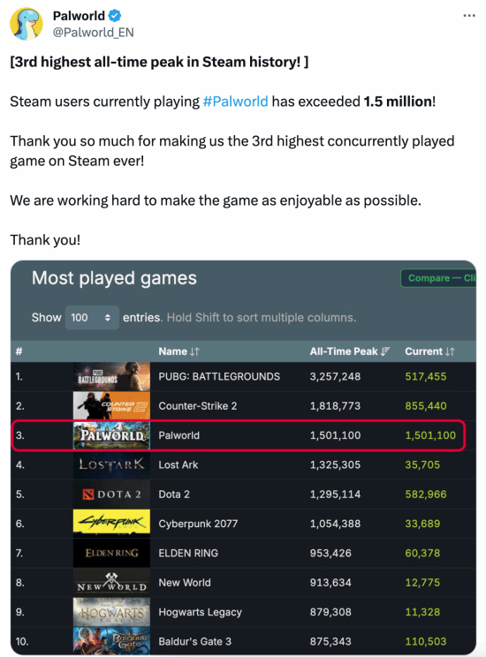The height and width of the screenshot is (657, 486).
Task: Open the Show 100 entries dropdown
Action: pyautogui.click(x=92, y=318)
